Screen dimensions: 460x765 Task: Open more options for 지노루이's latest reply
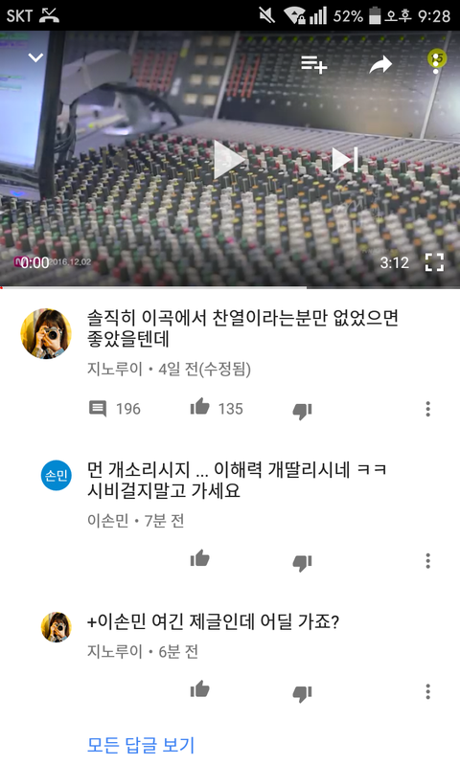click(x=427, y=691)
